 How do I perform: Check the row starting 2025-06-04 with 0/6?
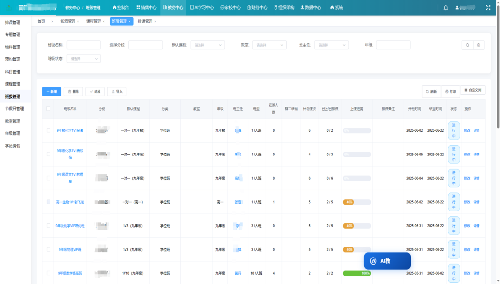tap(49, 178)
